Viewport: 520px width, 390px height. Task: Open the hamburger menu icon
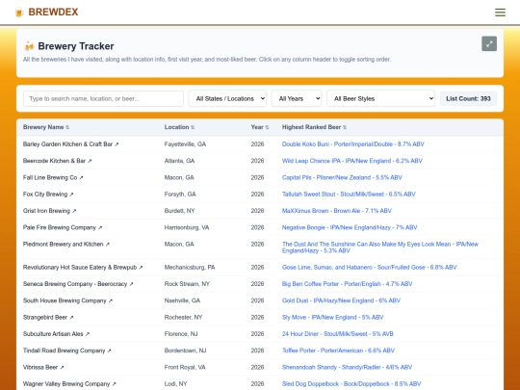pos(500,13)
